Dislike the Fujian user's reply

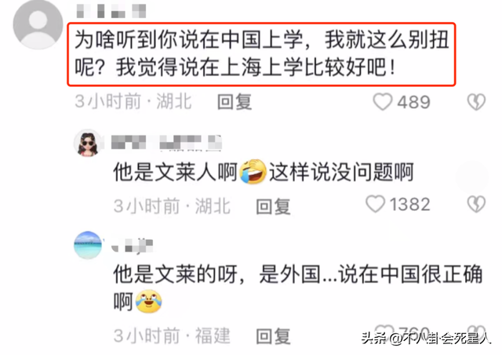click(476, 331)
